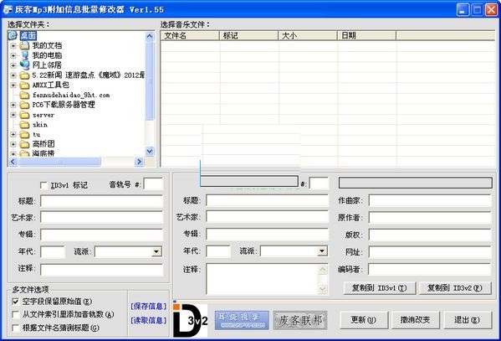
Task: Enable 根据文件名猜测标题 option
Action: 15,328
